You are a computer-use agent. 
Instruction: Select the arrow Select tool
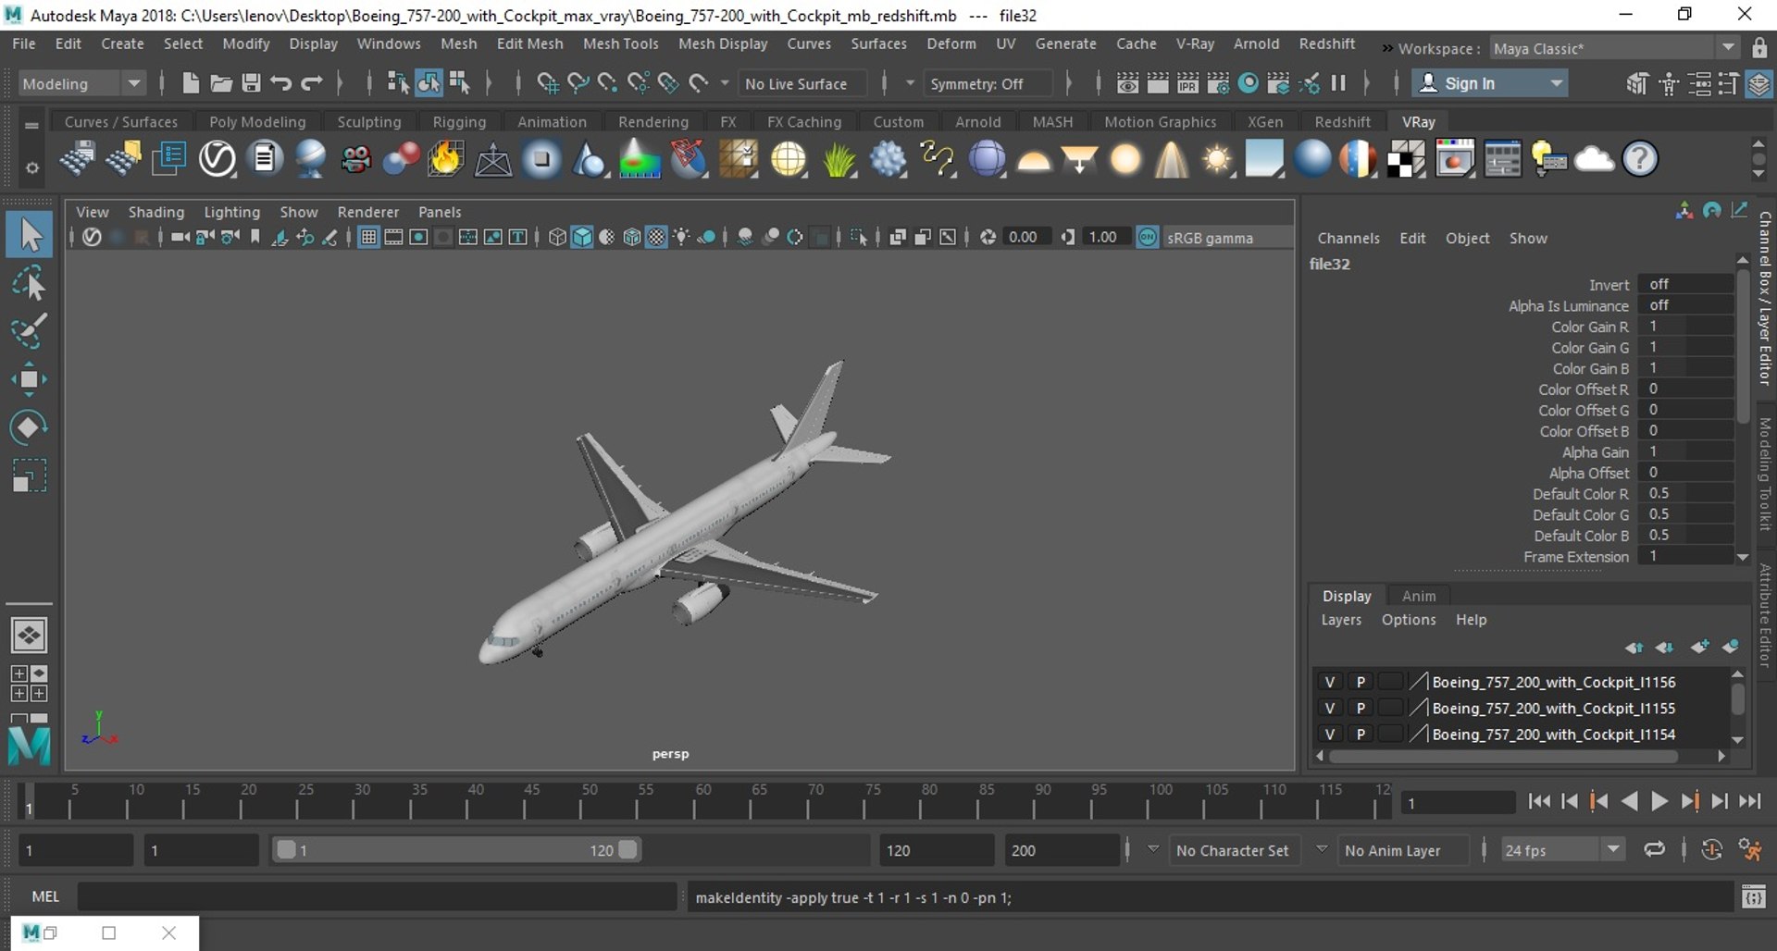(30, 235)
